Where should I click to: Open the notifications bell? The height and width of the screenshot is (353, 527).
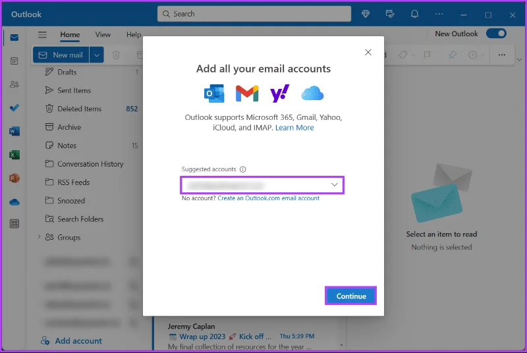[x=415, y=14]
